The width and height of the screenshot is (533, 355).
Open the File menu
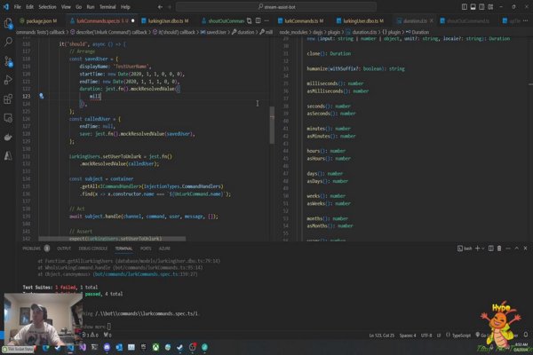coord(18,7)
